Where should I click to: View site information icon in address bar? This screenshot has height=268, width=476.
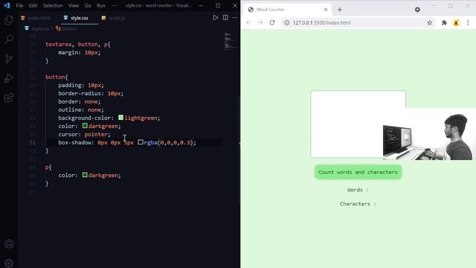pos(286,22)
